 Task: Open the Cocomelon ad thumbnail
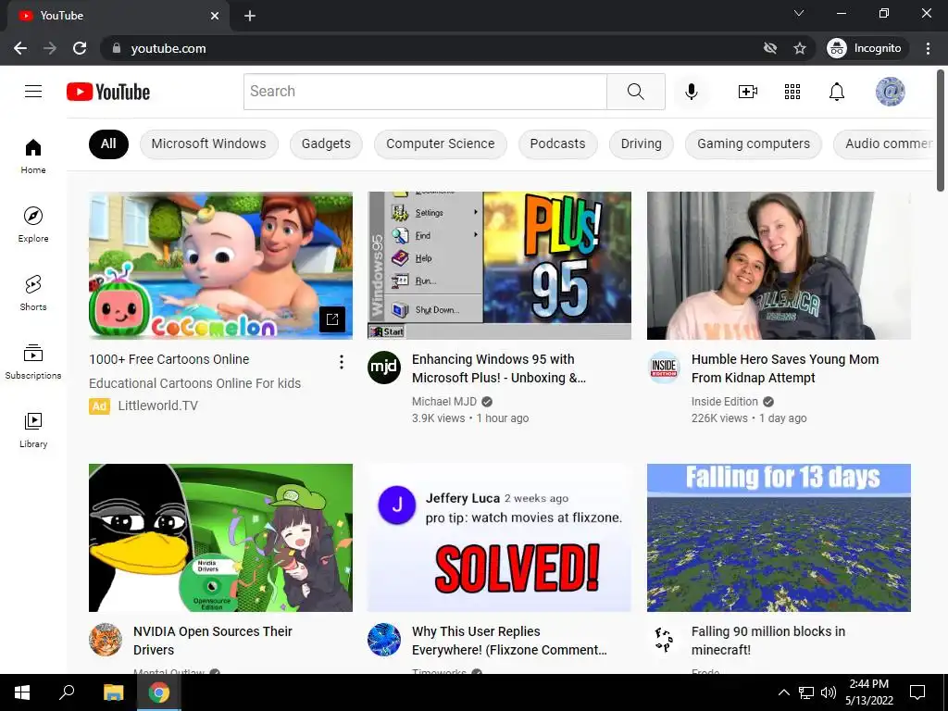(220, 266)
